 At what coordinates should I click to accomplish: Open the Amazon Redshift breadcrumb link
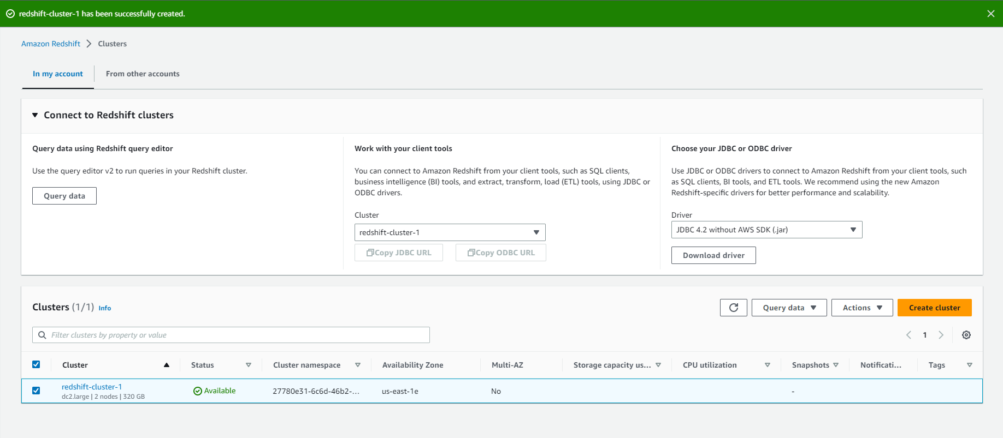pos(51,44)
